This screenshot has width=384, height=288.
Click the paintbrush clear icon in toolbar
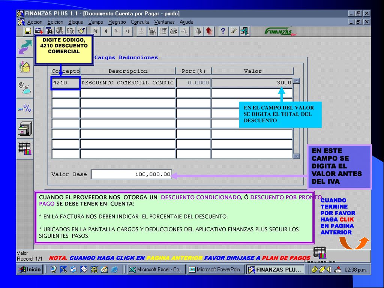click(x=81, y=31)
